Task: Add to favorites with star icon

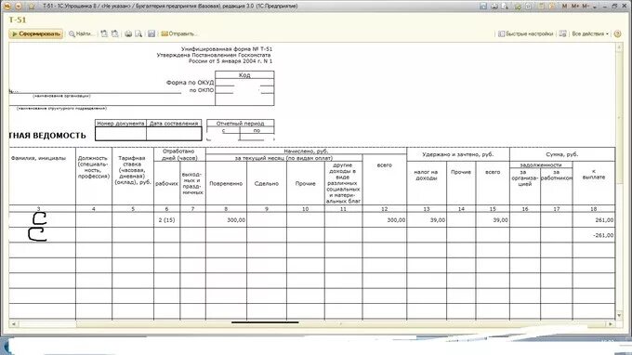Action: [32, 7]
